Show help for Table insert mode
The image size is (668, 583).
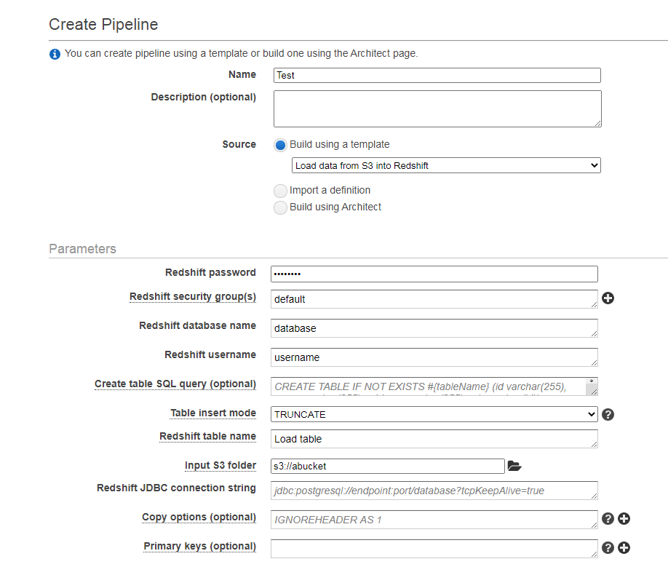pyautogui.click(x=608, y=414)
